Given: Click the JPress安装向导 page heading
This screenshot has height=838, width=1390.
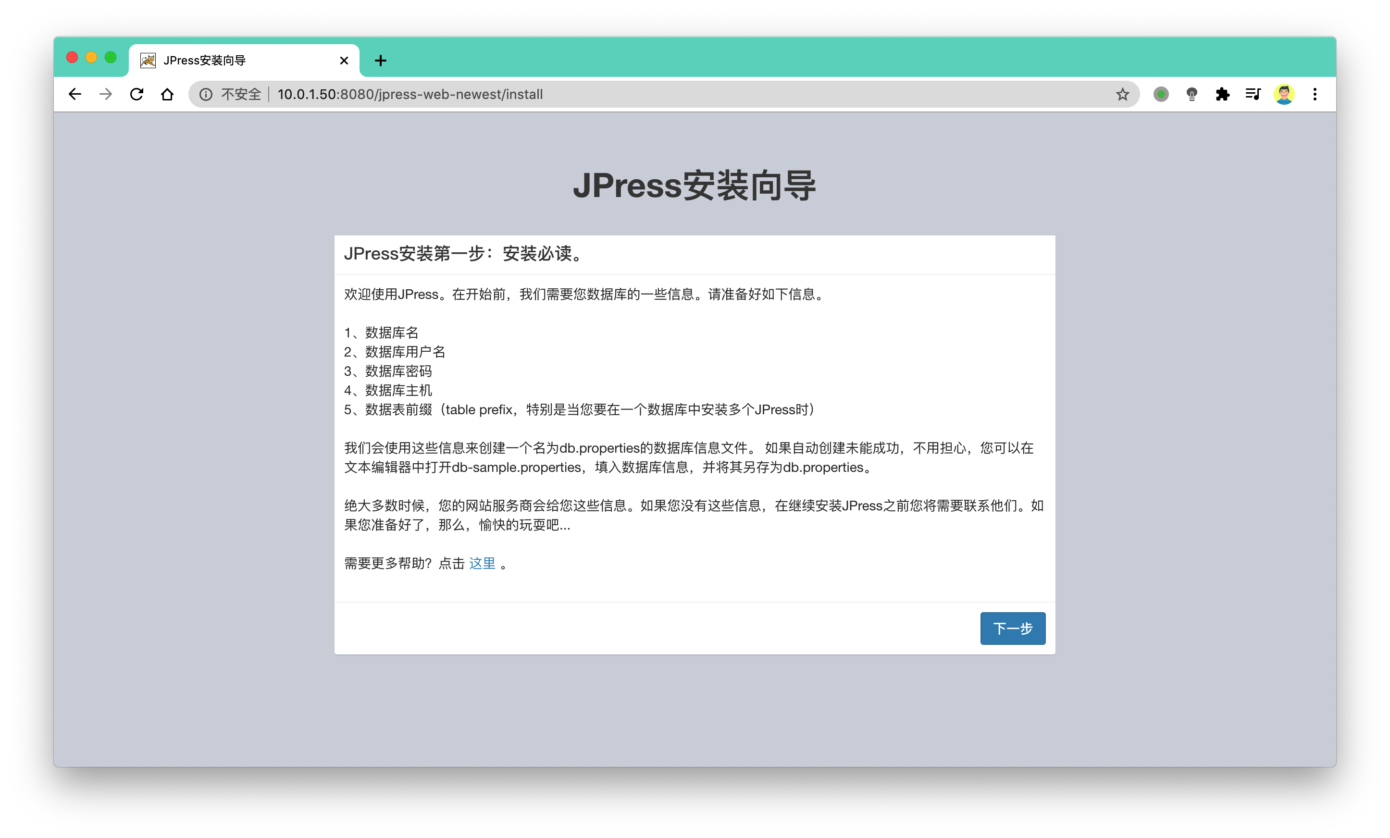Looking at the screenshot, I should coord(695,185).
